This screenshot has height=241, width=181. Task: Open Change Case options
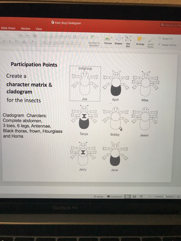25,42
